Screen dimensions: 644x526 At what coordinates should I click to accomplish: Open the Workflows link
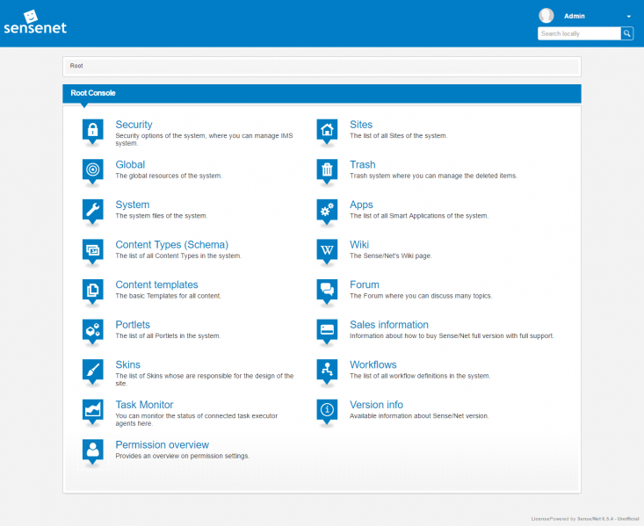pyautogui.click(x=373, y=364)
